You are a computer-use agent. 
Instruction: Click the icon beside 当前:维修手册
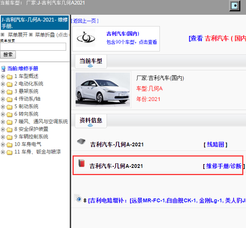(3, 69)
